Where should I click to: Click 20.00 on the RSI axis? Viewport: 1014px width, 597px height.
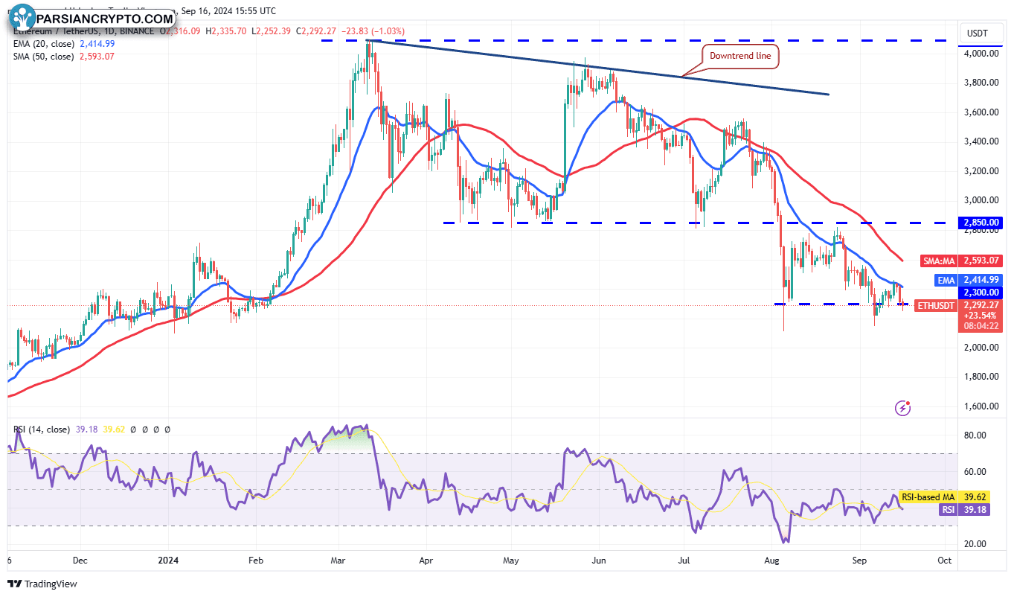point(975,544)
